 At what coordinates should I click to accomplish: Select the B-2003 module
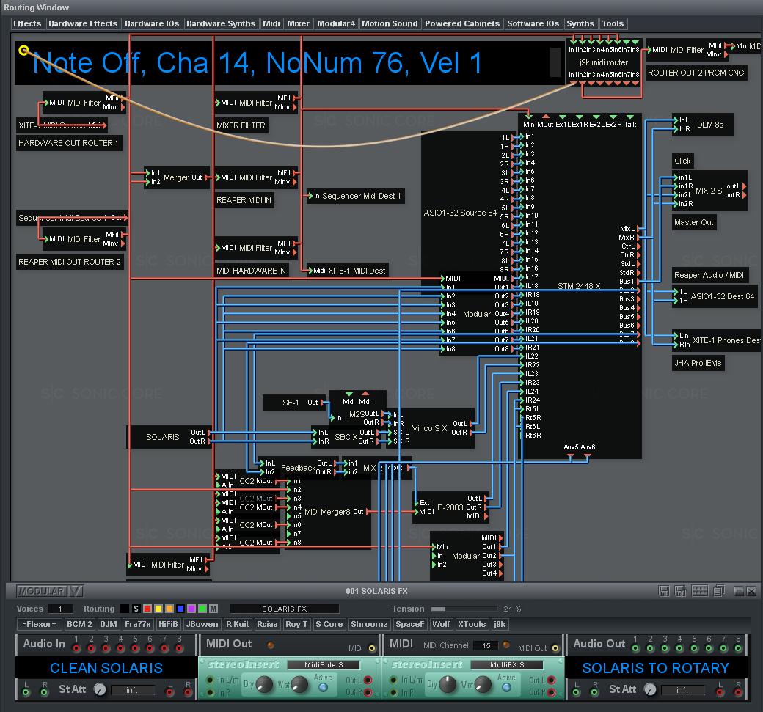click(x=450, y=507)
